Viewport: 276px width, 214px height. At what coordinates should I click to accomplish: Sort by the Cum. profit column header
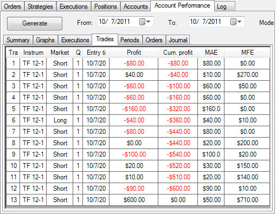tap(178, 53)
